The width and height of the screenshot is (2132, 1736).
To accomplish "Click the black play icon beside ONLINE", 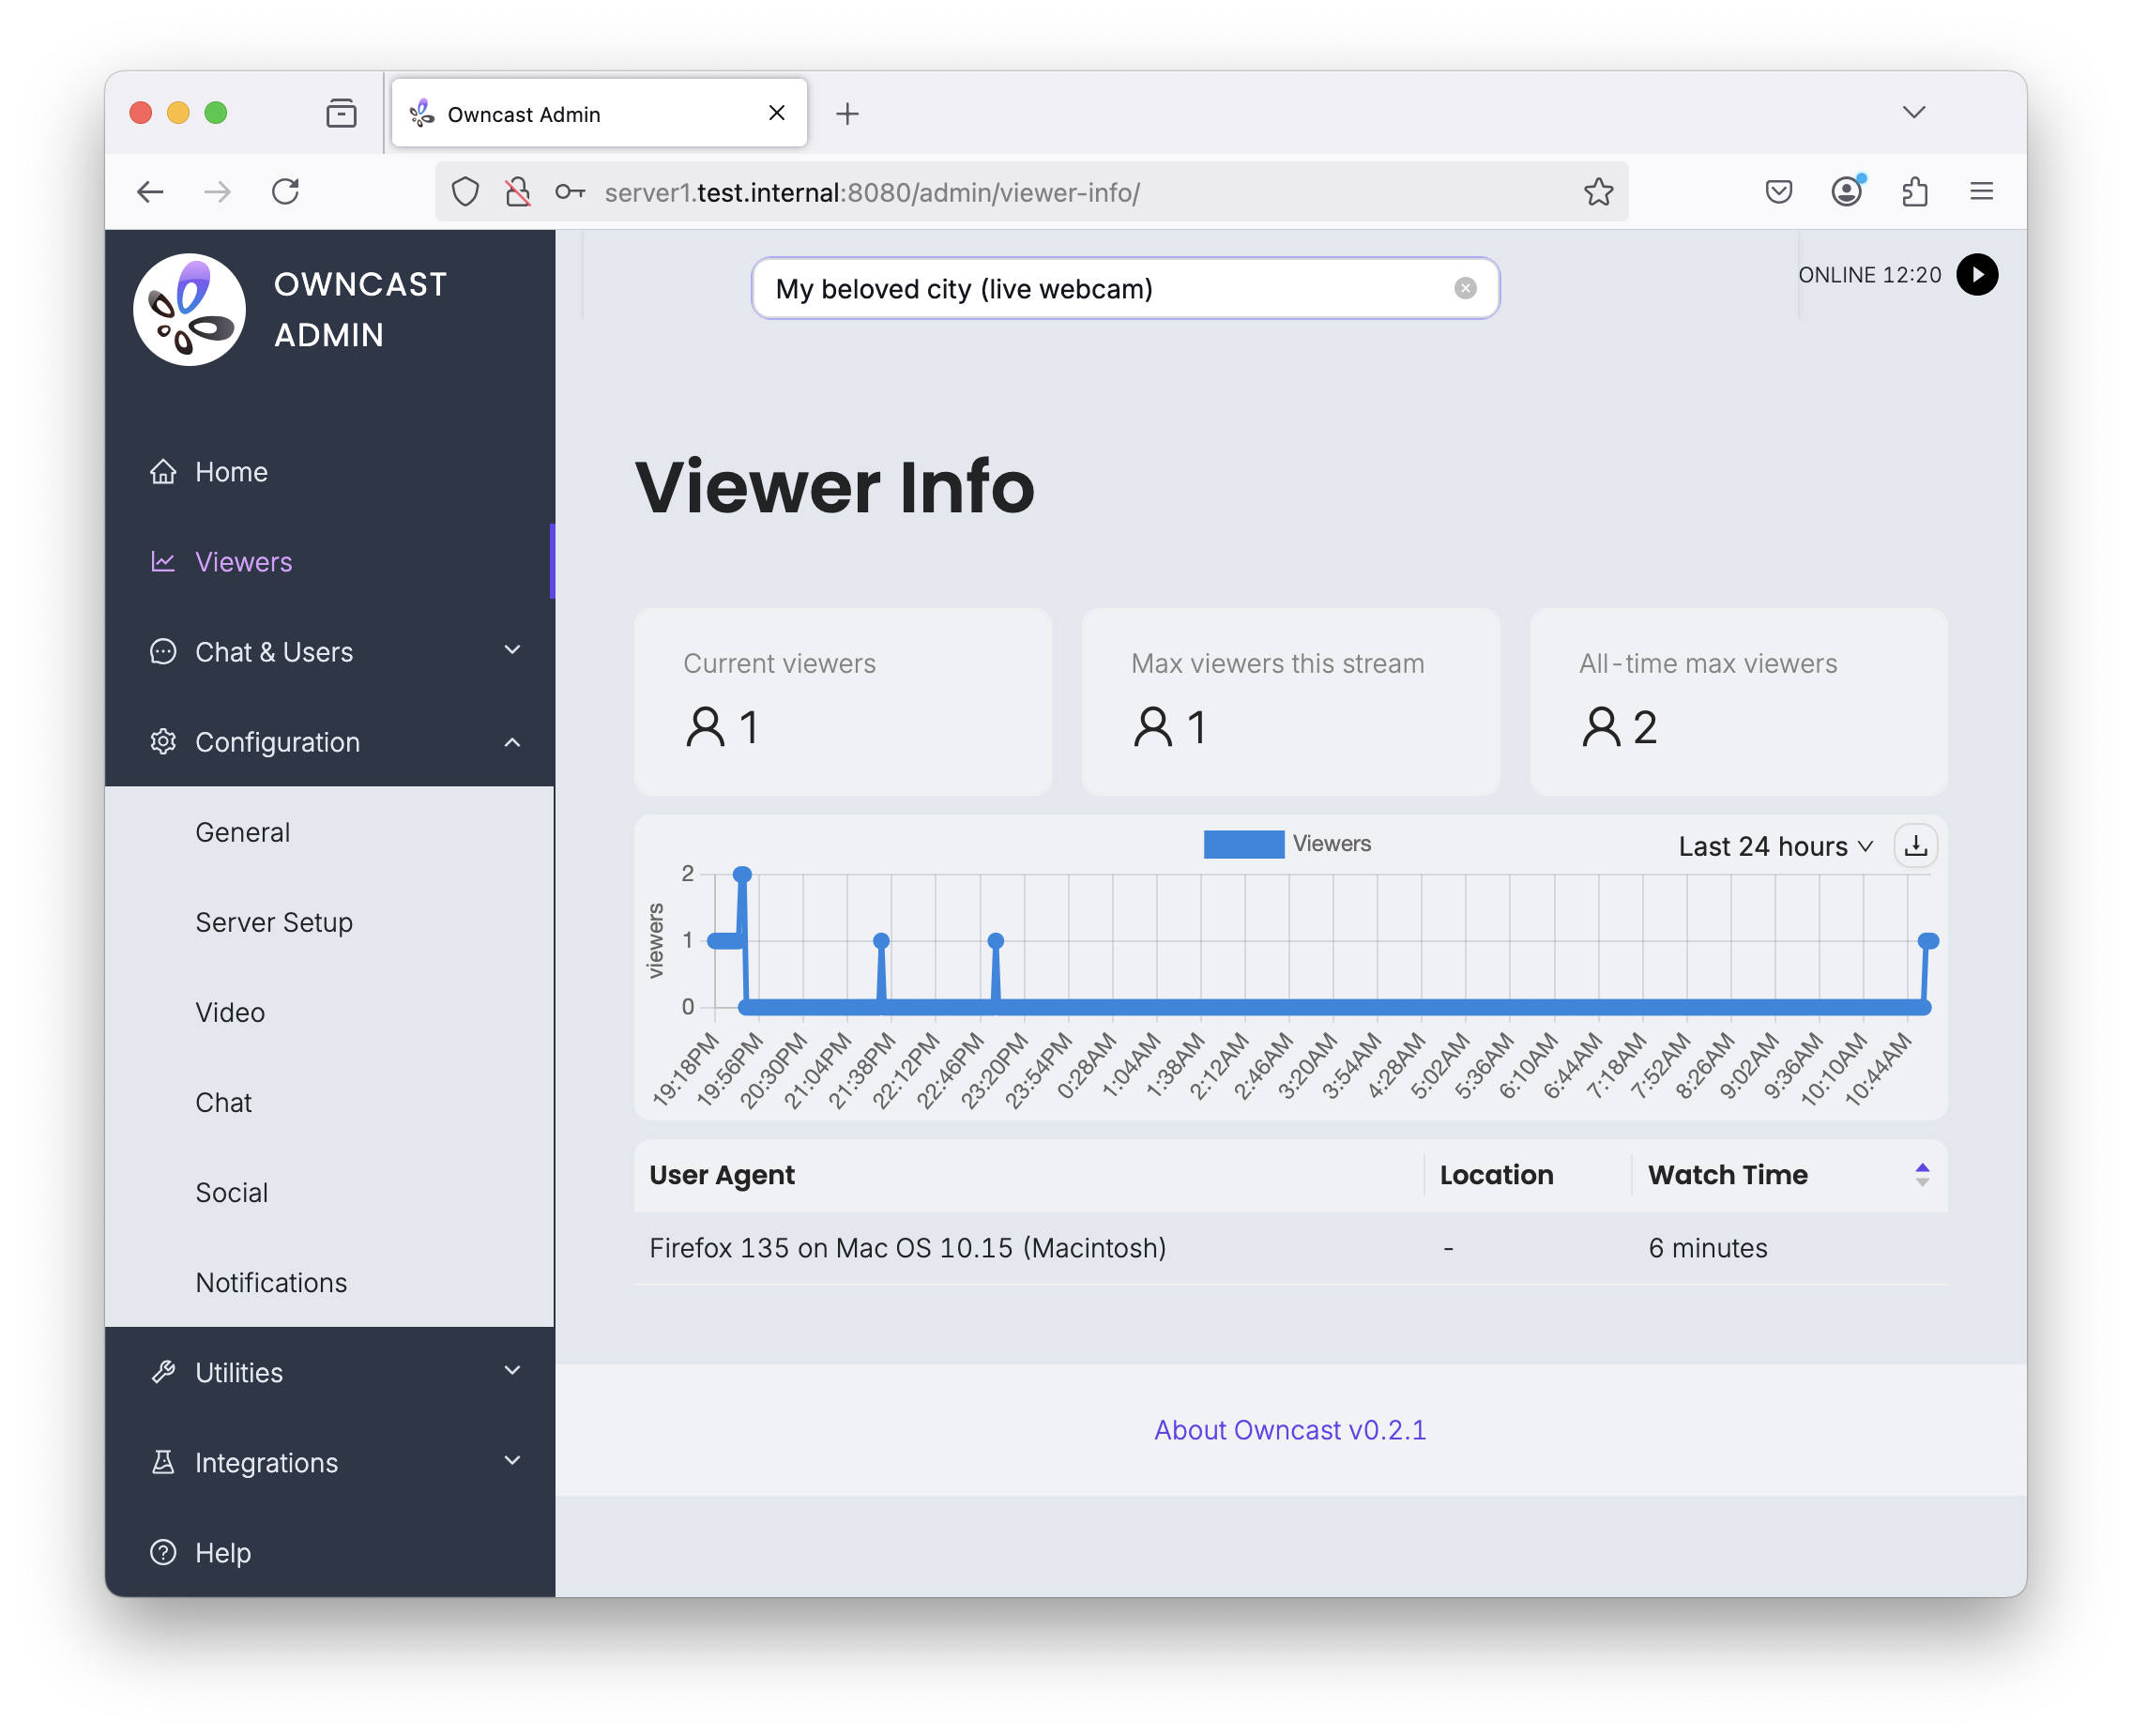I will (1976, 275).
